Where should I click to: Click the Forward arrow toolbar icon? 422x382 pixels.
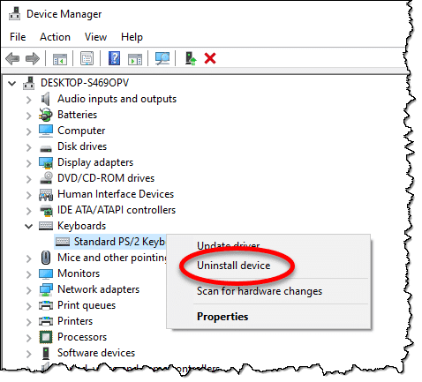pyautogui.click(x=33, y=58)
